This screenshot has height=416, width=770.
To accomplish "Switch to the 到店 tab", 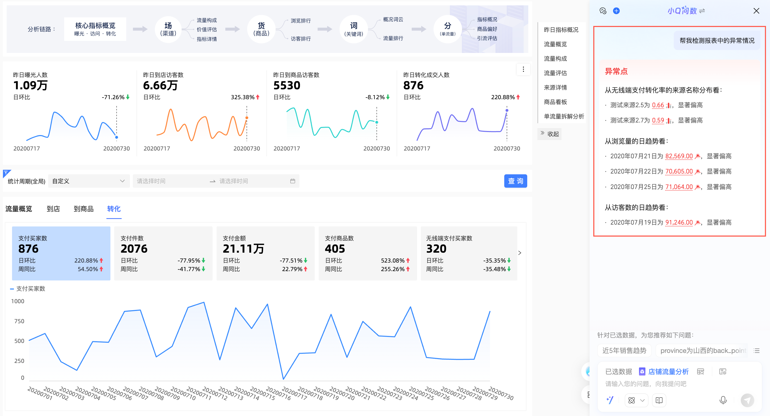I will pyautogui.click(x=53, y=209).
